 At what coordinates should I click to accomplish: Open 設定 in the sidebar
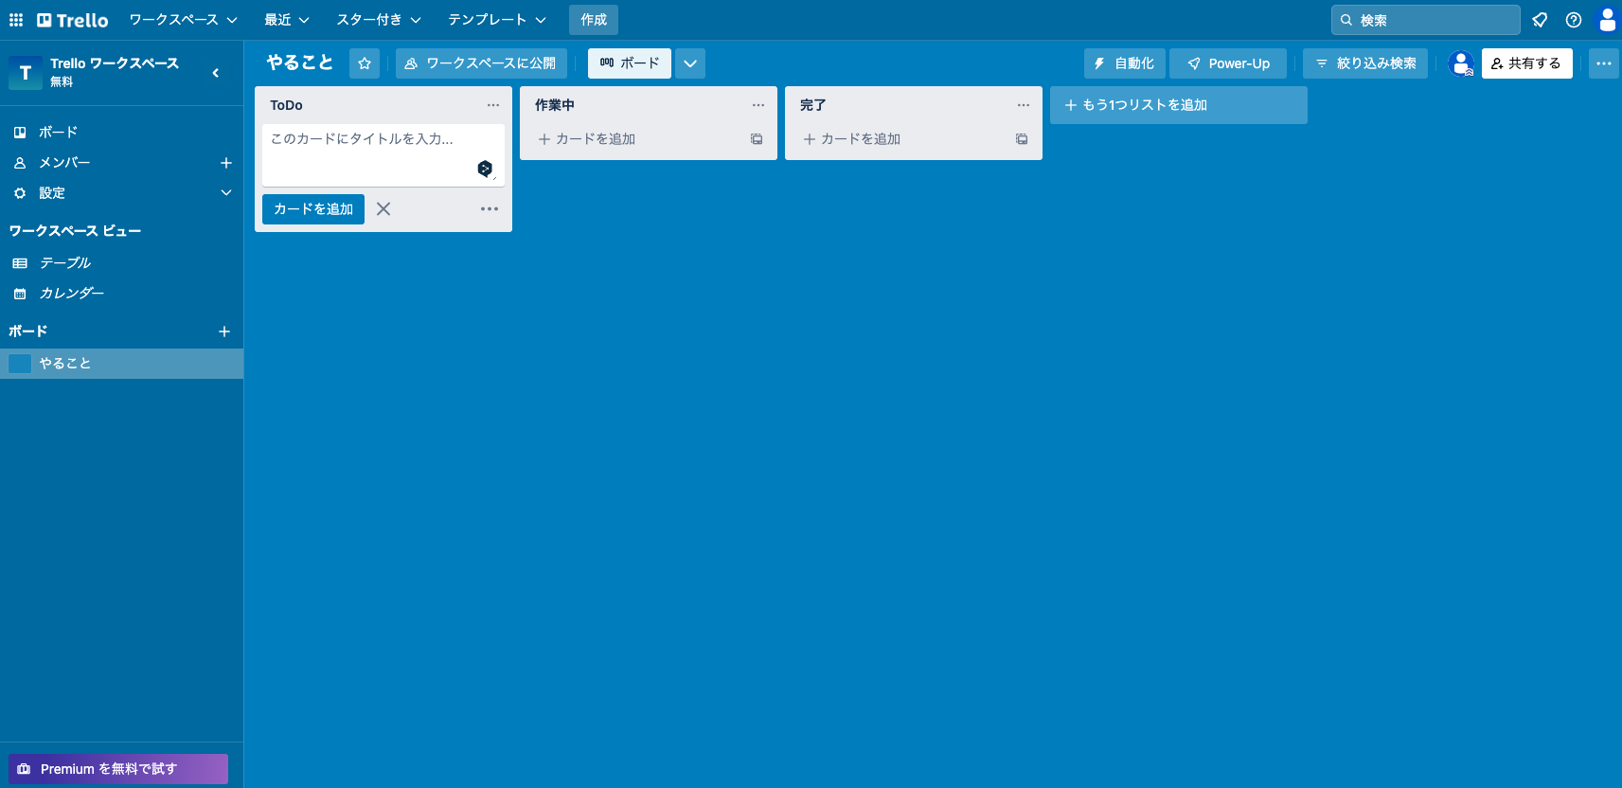[x=52, y=193]
